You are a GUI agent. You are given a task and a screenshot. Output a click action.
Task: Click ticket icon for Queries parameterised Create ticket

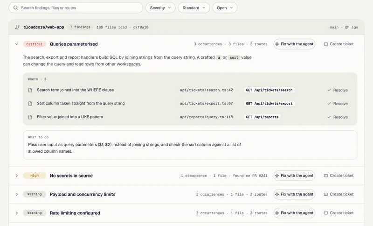326,44
